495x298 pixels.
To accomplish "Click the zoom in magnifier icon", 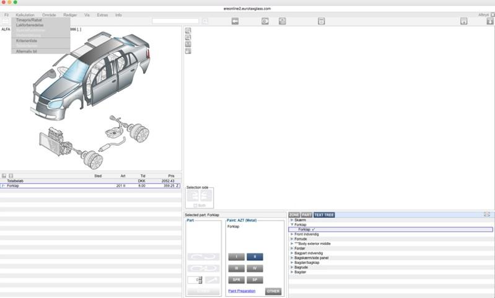I will 188,30.
